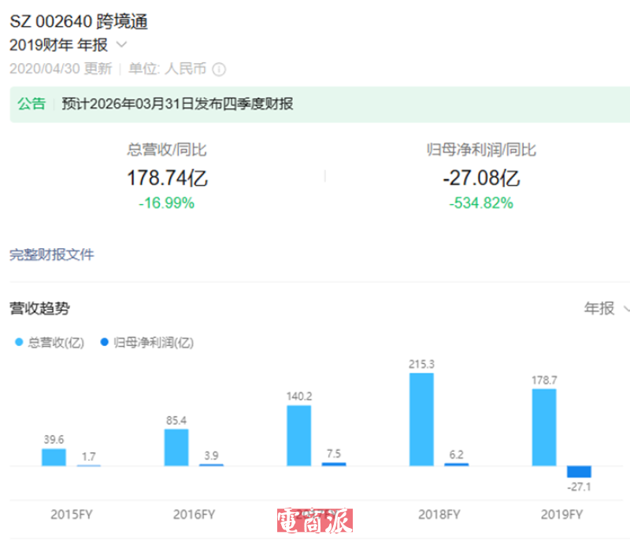This screenshot has width=630, height=550.
Task: Select the 2018FY axis label
Action: [439, 514]
